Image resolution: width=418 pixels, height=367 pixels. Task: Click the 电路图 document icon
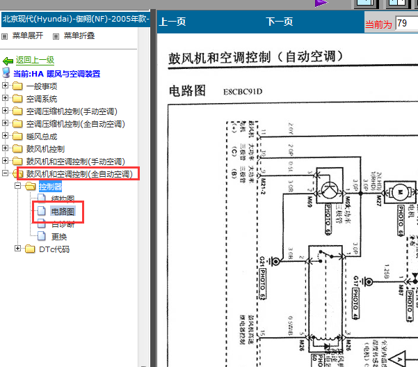tap(42, 211)
